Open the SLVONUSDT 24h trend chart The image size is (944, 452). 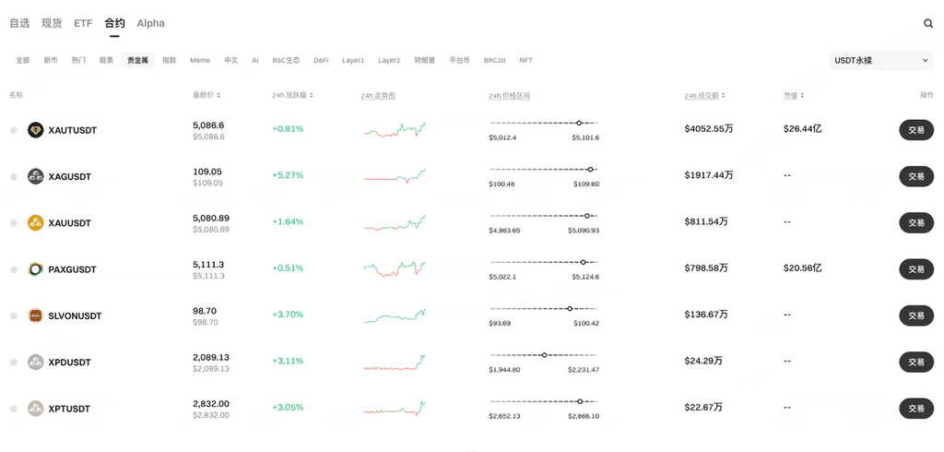tap(395, 315)
